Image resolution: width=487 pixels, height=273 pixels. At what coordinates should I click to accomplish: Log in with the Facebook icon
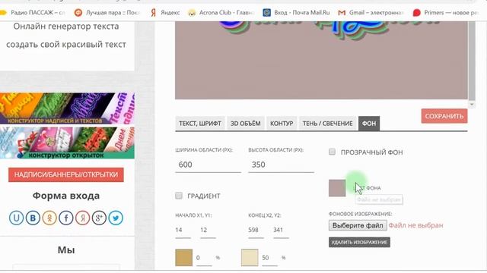click(66, 218)
